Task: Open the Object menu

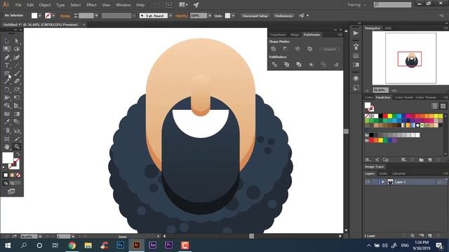Action: [x=45, y=5]
